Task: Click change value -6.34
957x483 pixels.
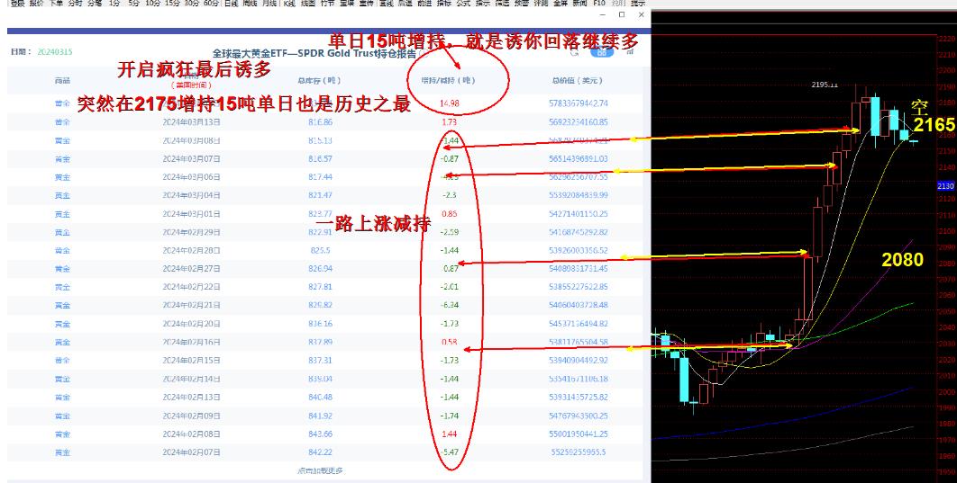Action: [x=449, y=305]
